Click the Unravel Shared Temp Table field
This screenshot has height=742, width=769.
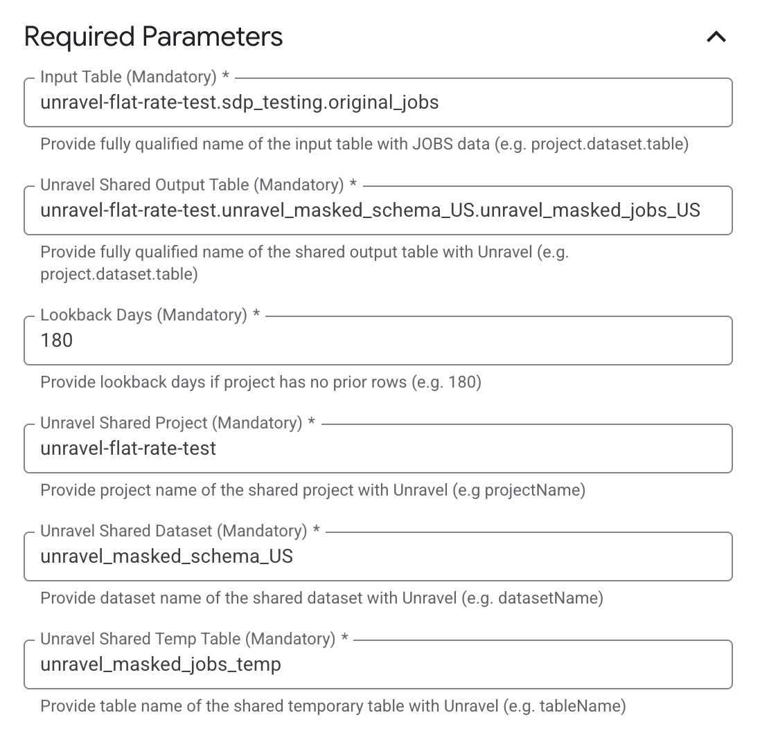[378, 664]
